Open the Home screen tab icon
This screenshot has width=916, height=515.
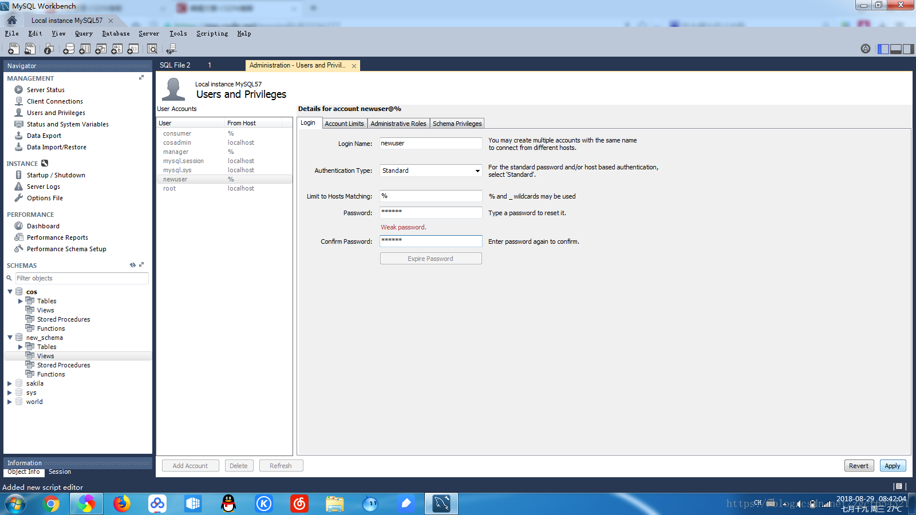pyautogui.click(x=11, y=20)
